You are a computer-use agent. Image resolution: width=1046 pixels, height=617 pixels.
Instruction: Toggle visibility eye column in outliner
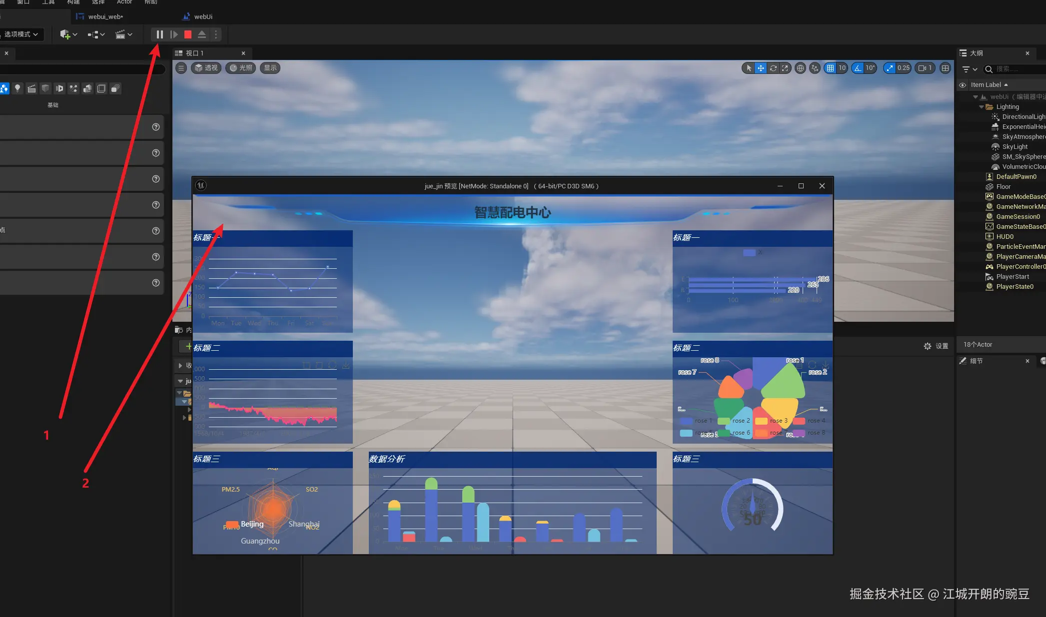point(963,85)
